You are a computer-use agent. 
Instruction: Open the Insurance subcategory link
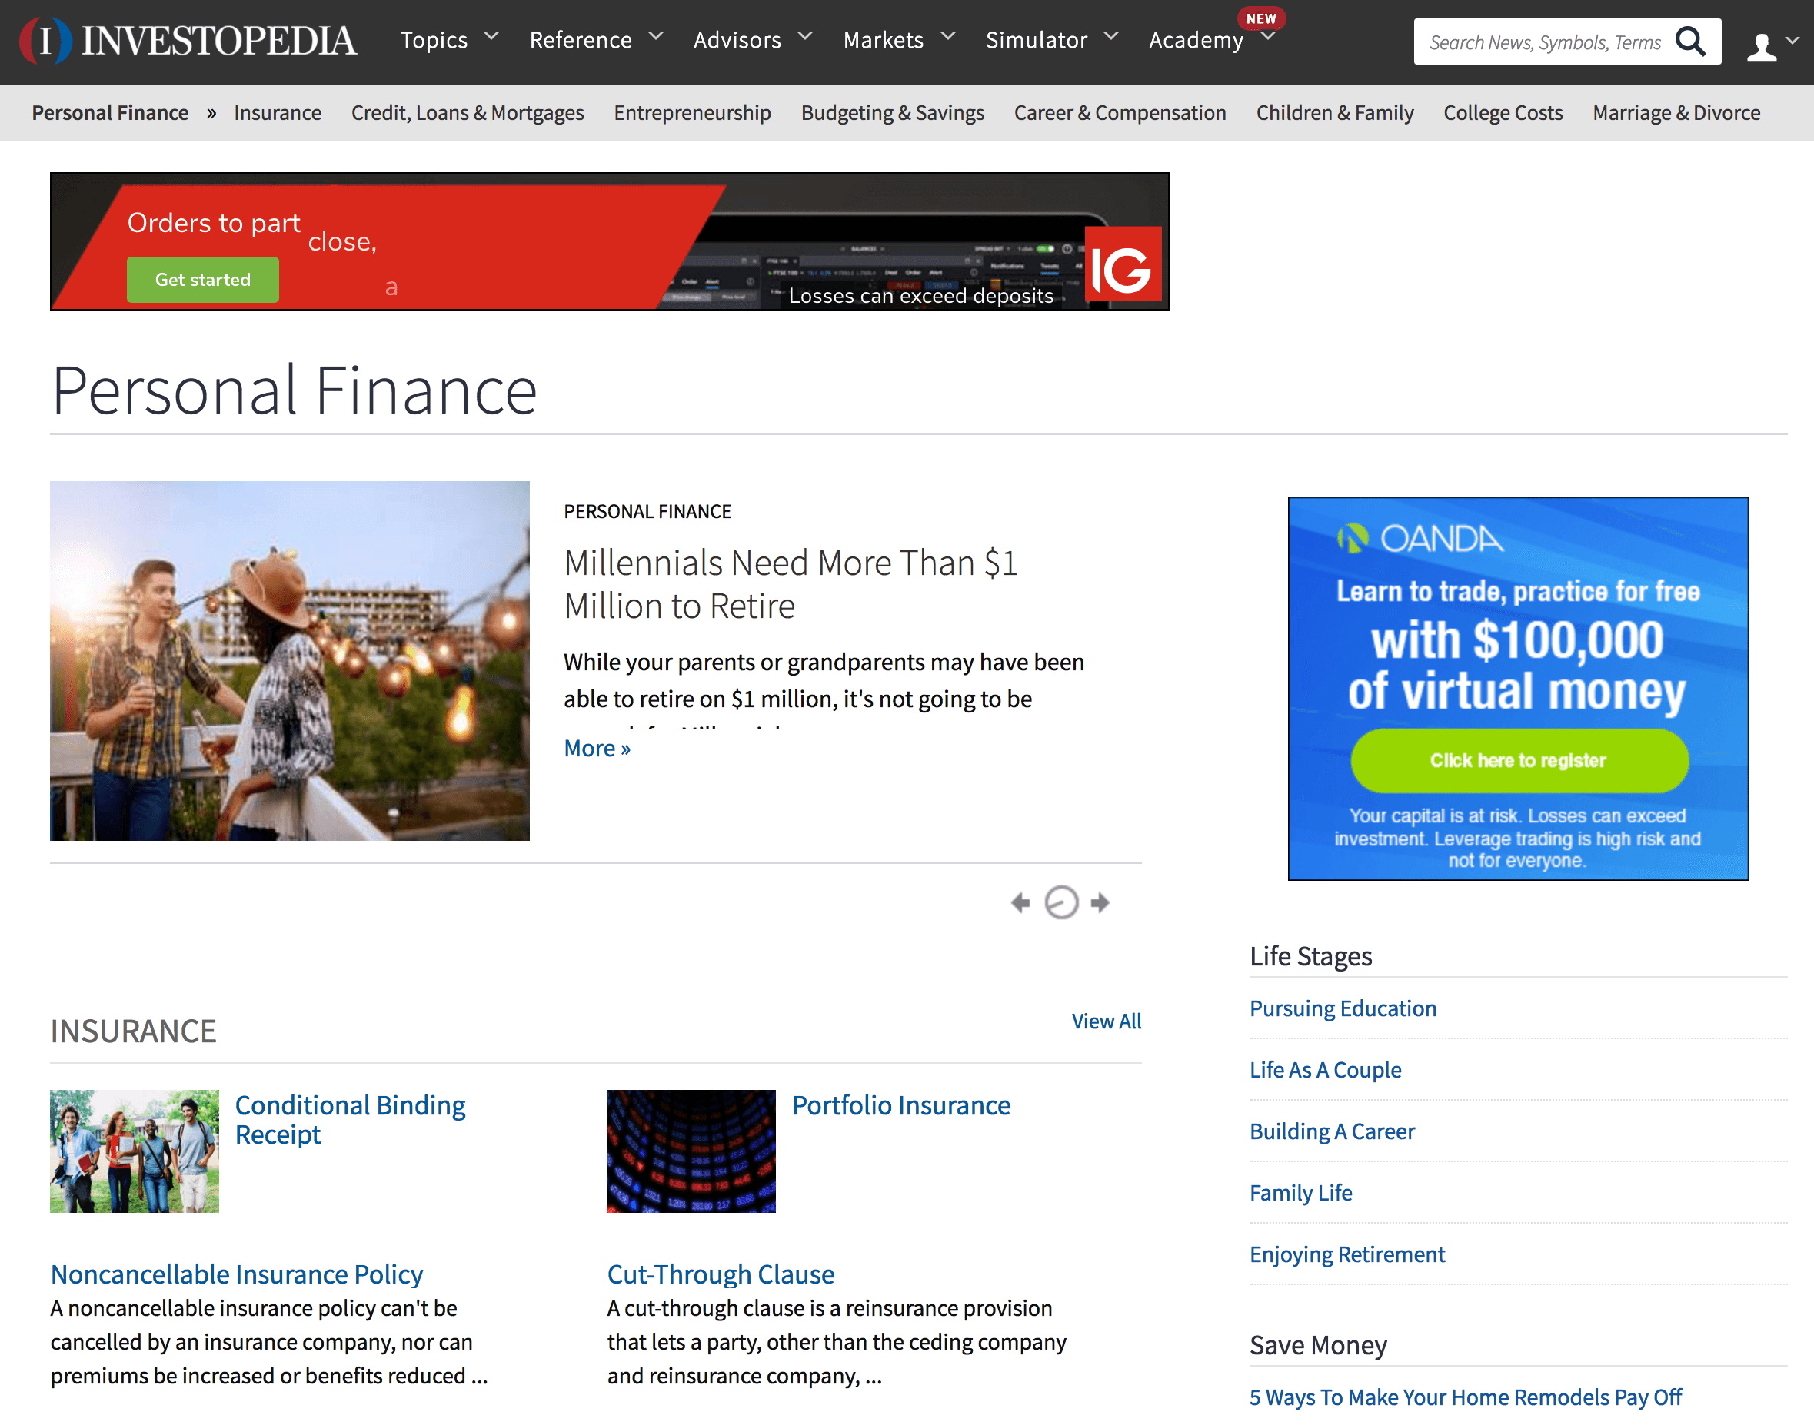point(277,113)
